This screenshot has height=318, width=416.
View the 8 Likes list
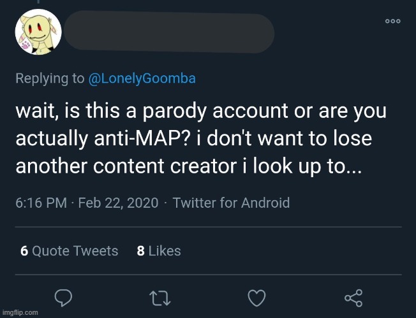pyautogui.click(x=159, y=251)
